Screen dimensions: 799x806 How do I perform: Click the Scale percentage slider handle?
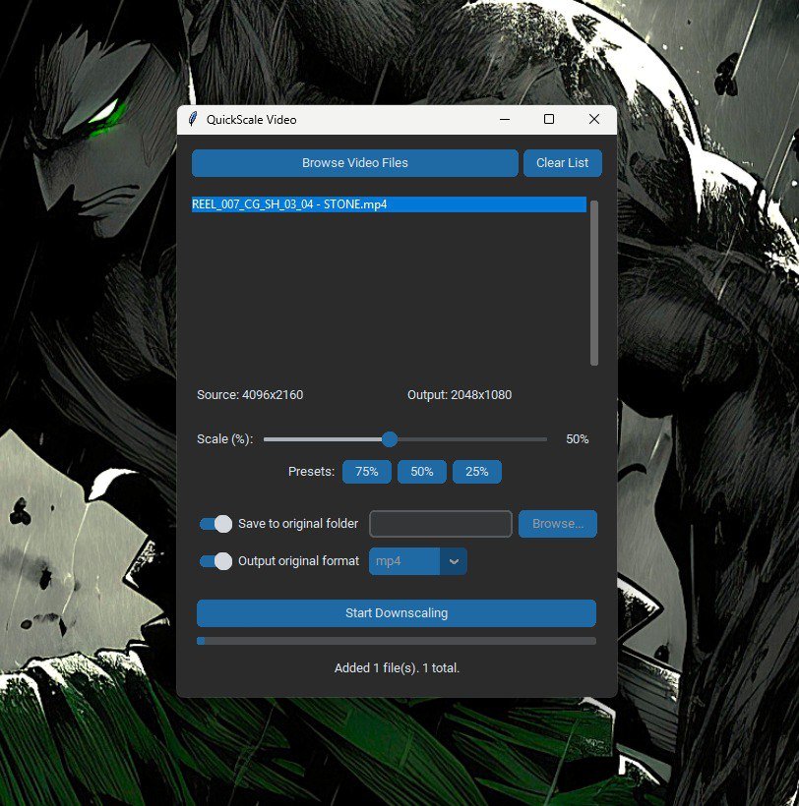tap(390, 439)
